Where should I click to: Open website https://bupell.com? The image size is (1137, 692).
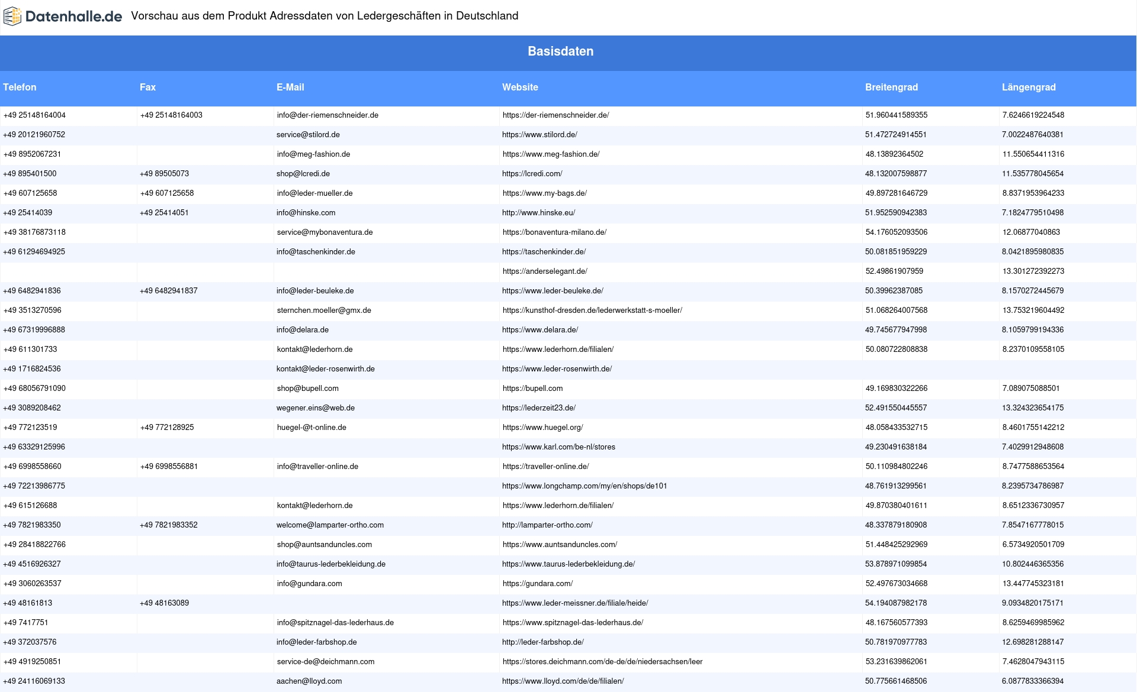pos(532,389)
